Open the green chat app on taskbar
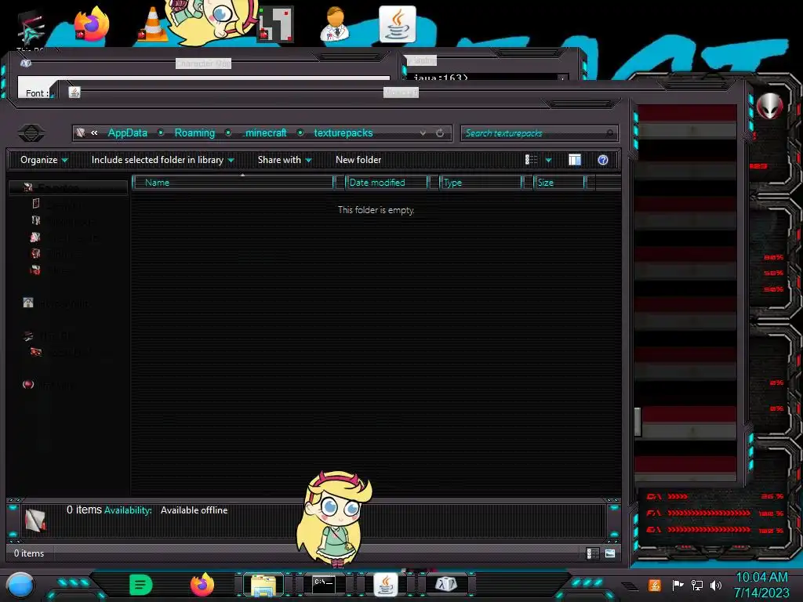 coord(141,585)
